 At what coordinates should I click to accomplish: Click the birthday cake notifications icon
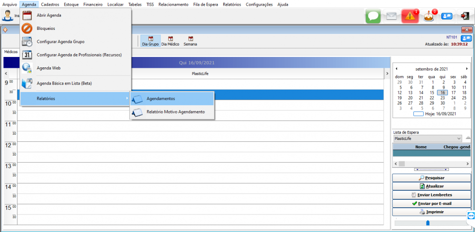click(x=429, y=16)
